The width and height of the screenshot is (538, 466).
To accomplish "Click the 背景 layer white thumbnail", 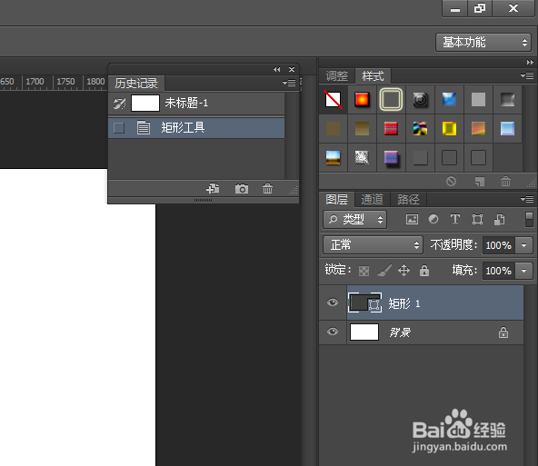I will [364, 332].
